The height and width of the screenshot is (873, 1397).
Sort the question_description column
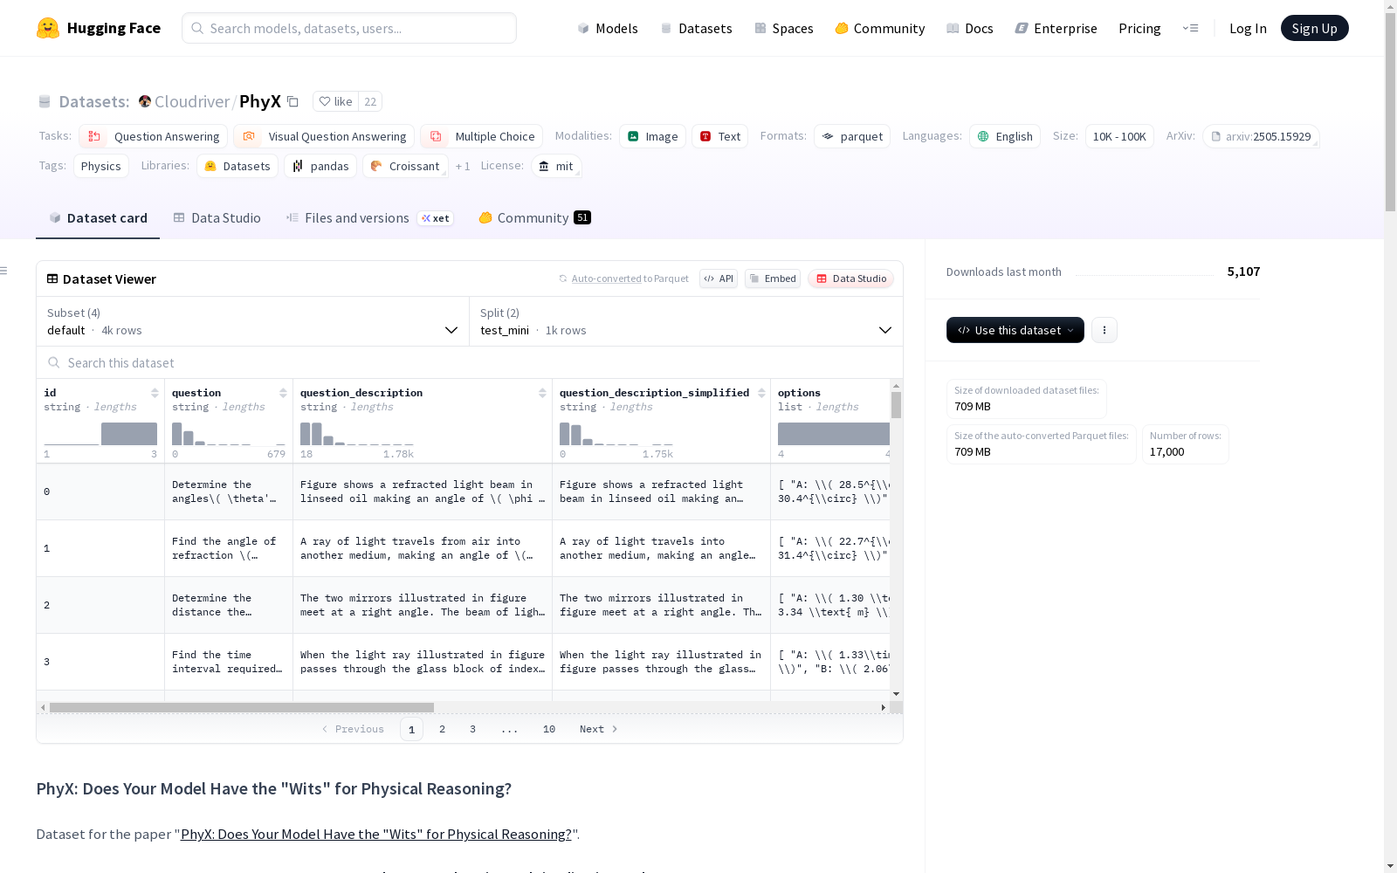click(x=542, y=393)
